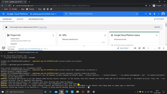Open the News bookmark

tap(39, 9)
